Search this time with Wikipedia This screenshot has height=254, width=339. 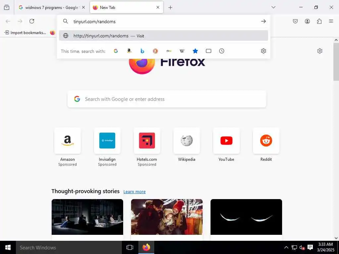pos(182,51)
